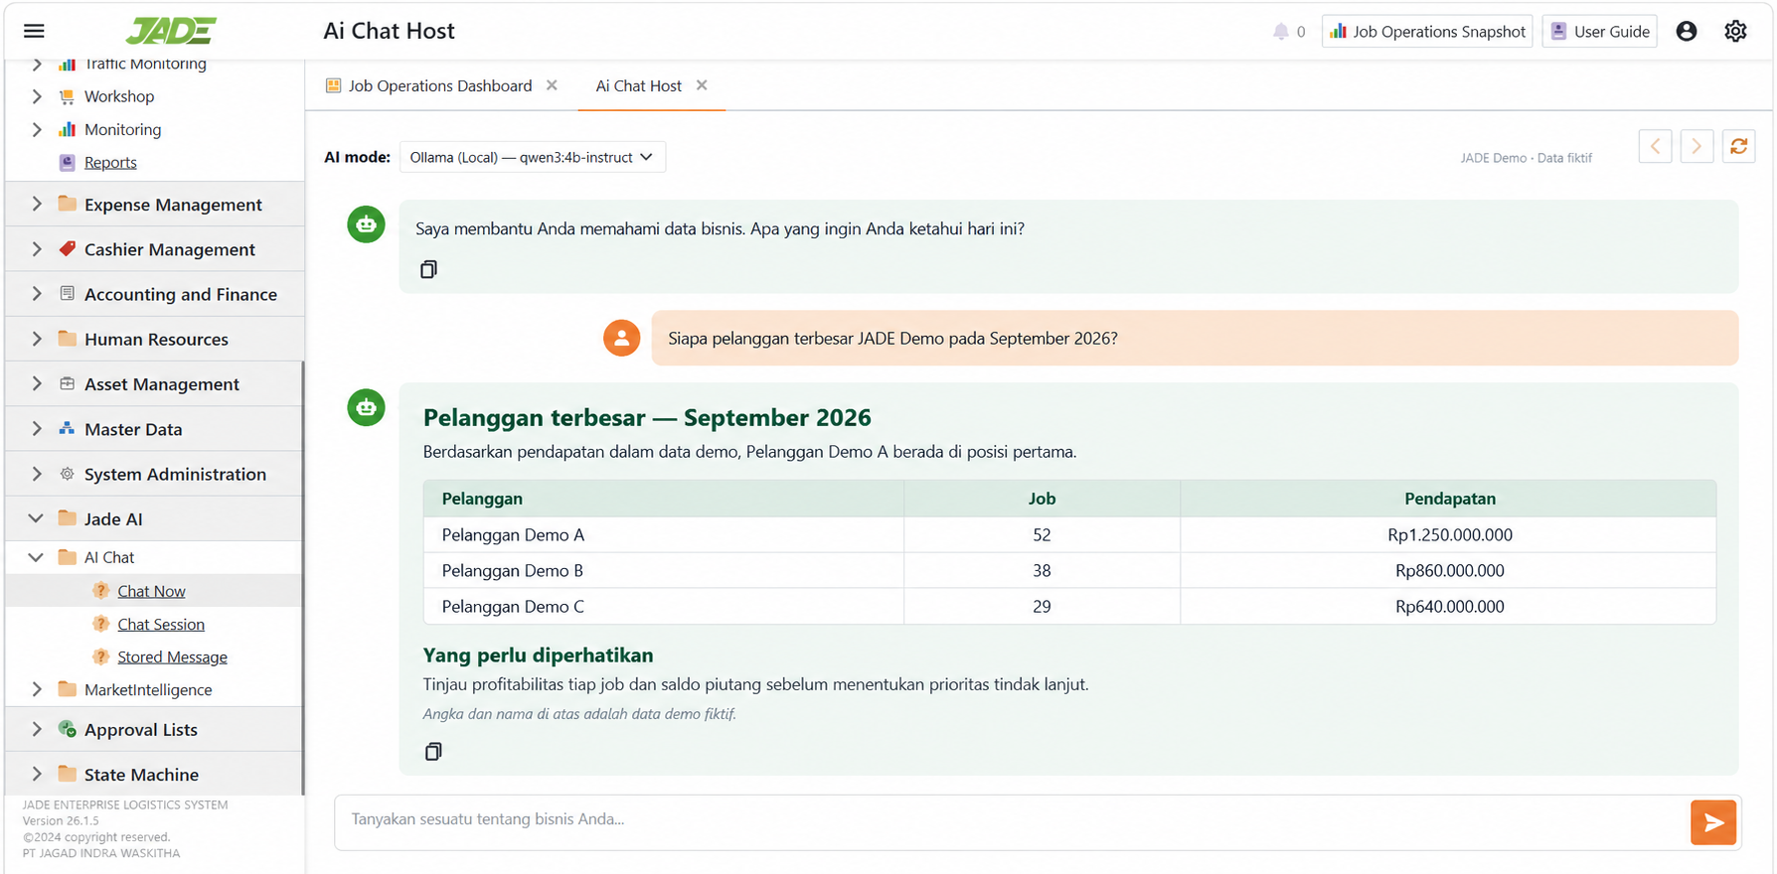
Task: Expand the MarketIntelligence folder
Action: pyautogui.click(x=37, y=689)
